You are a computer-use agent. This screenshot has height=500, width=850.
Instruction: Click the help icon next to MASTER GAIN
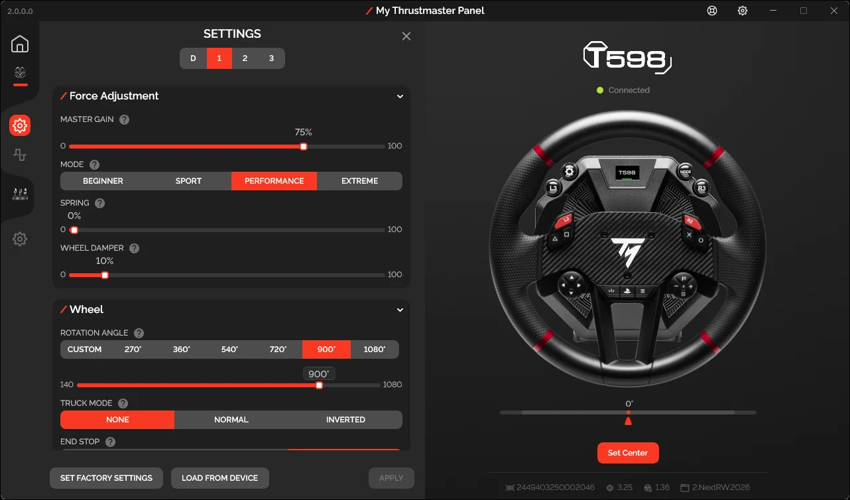click(124, 120)
